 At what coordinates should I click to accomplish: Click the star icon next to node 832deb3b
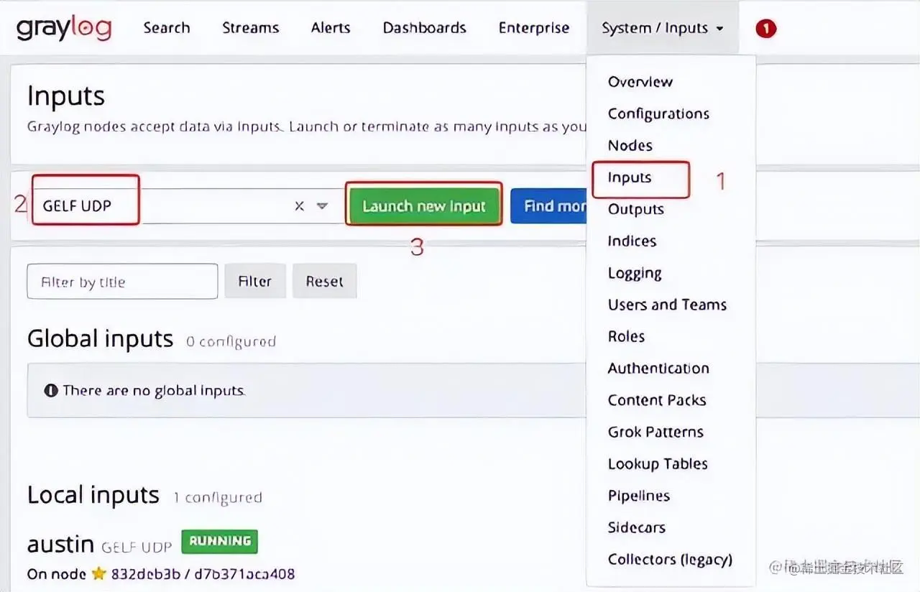(x=98, y=574)
